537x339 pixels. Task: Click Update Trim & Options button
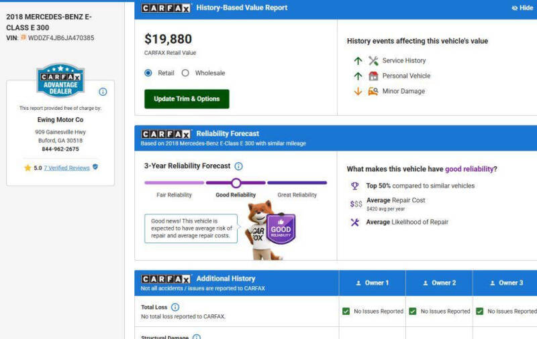pos(187,98)
